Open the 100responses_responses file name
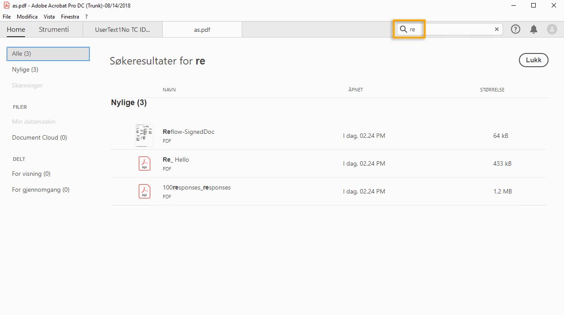564x315 pixels. [x=197, y=187]
